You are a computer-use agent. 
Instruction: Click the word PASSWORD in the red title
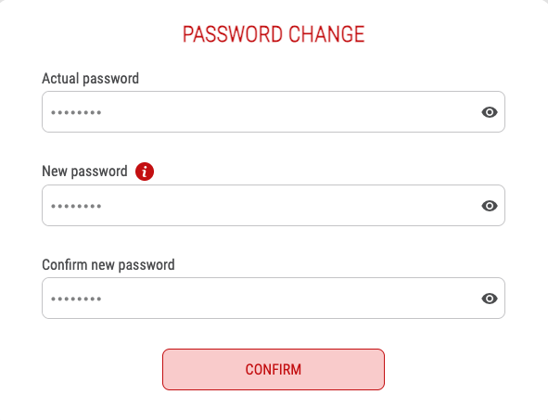point(233,34)
